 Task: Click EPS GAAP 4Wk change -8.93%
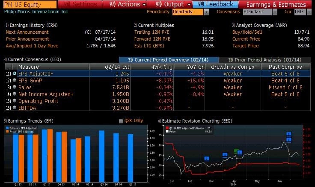(x=164, y=81)
